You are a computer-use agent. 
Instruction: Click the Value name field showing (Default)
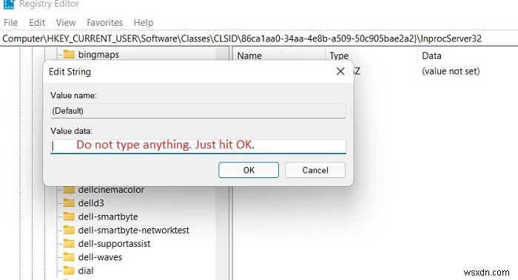pyautogui.click(x=198, y=111)
